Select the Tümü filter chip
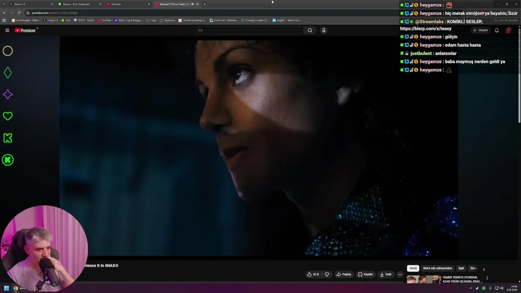 (x=413, y=268)
